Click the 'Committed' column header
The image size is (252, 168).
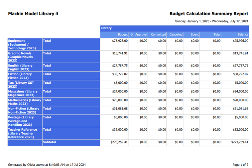click(x=157, y=35)
